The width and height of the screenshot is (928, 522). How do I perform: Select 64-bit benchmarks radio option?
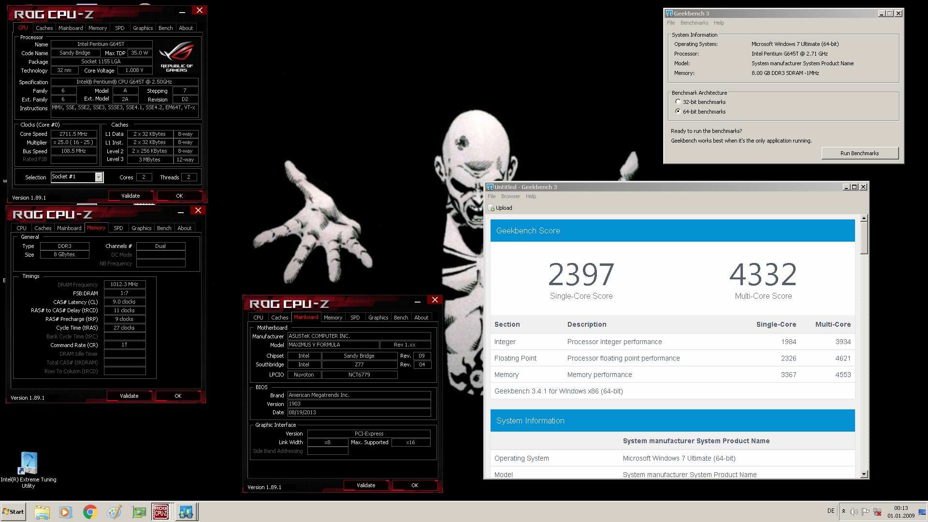[x=678, y=112]
